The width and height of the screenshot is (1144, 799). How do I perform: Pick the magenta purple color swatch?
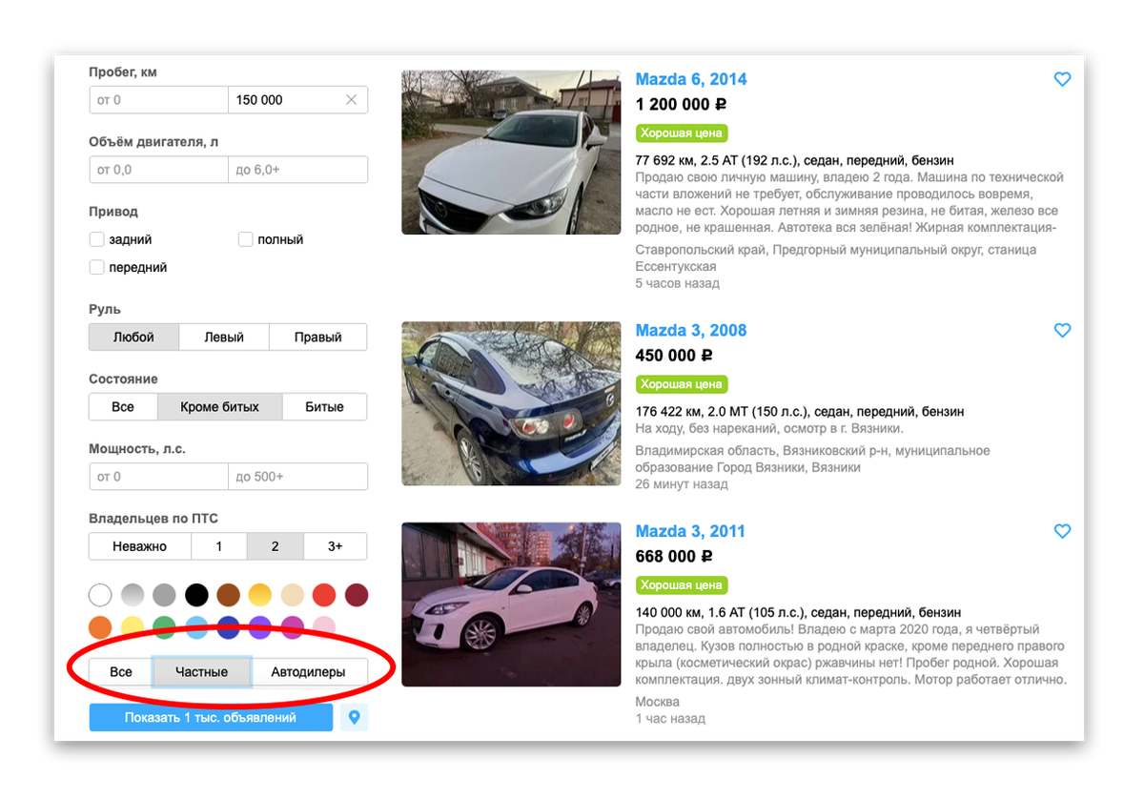[293, 627]
